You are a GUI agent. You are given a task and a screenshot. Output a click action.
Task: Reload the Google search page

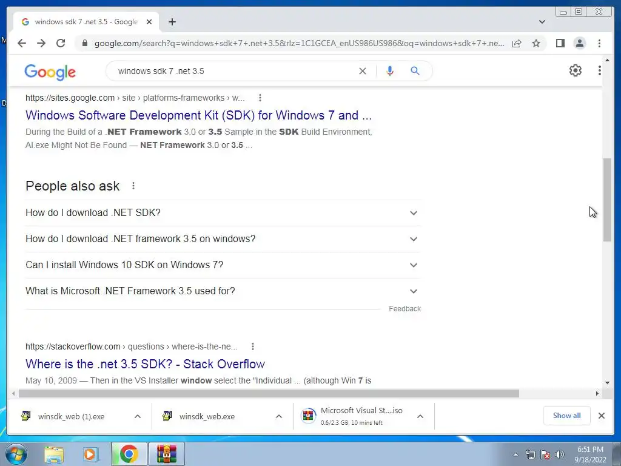coord(61,43)
